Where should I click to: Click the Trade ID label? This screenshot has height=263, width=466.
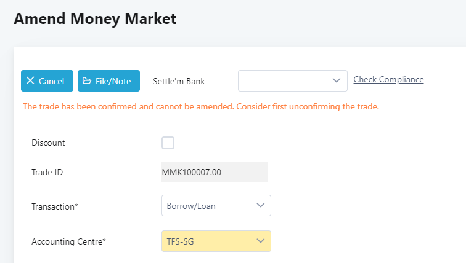pyautogui.click(x=47, y=172)
